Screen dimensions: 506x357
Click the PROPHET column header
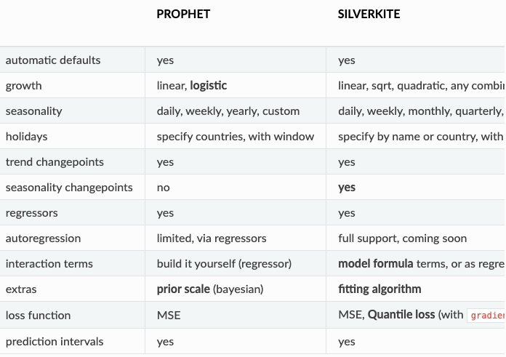(x=183, y=14)
